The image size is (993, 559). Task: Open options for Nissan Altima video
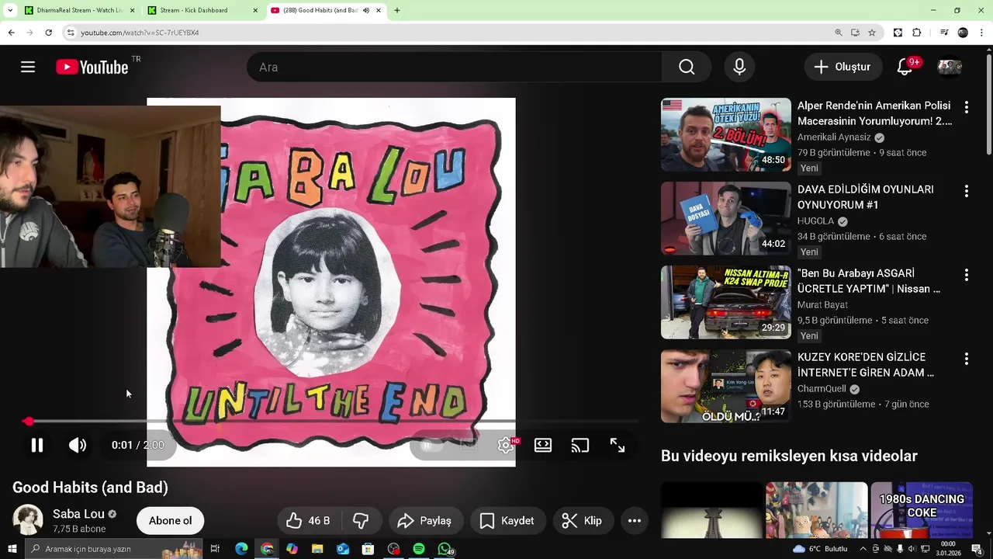[966, 275]
